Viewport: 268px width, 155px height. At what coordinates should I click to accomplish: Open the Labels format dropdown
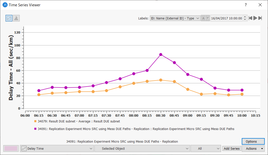pyautogui.click(x=175, y=18)
